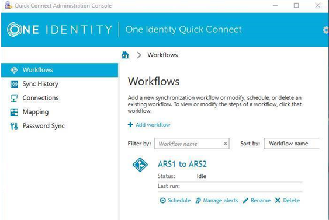
Task: Close the Quick Connect console window
Action: (318, 5)
